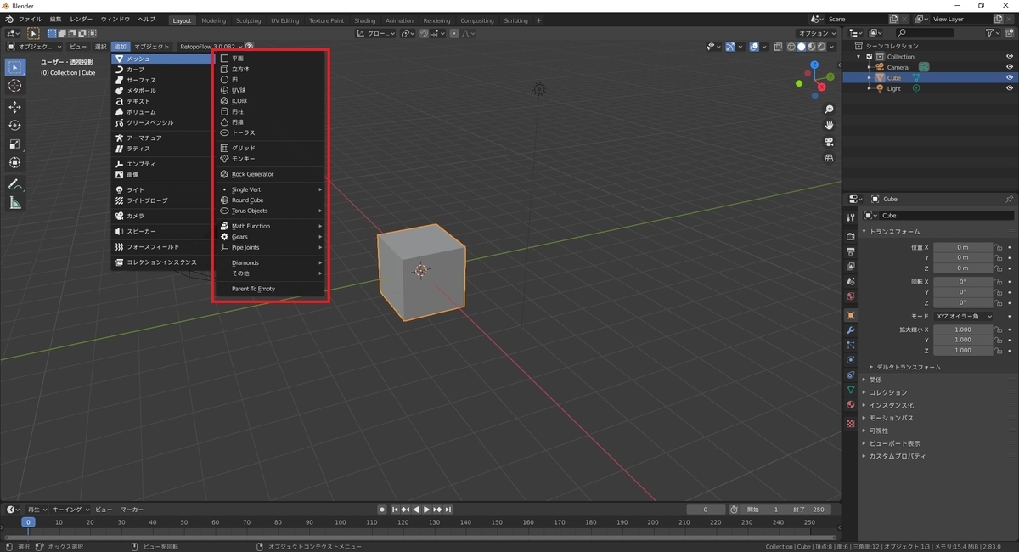This screenshot has width=1019, height=552.
Task: Click the viewport pan hand icon
Action: tap(829, 126)
